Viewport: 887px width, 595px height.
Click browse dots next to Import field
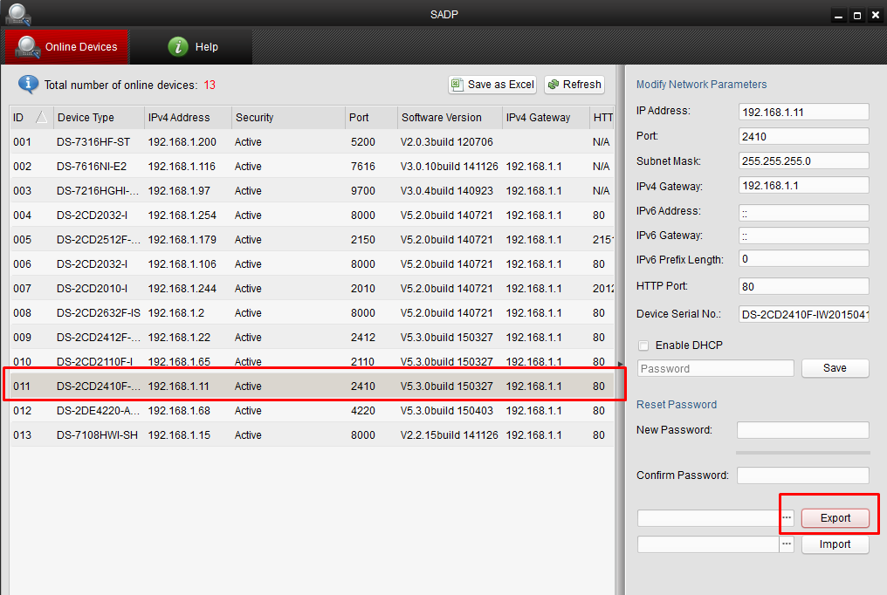point(787,544)
